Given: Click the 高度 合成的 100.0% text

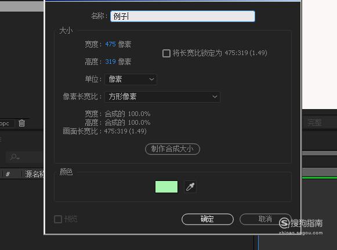Looking at the screenshot, I should [x=117, y=122].
